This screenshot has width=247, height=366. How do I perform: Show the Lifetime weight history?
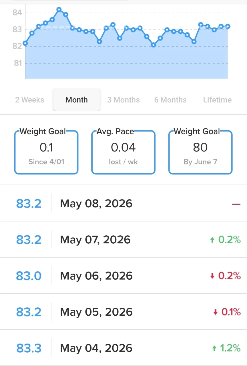(x=217, y=100)
